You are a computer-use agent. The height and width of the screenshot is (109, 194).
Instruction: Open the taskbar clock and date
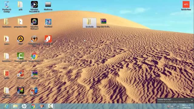click(x=186, y=106)
